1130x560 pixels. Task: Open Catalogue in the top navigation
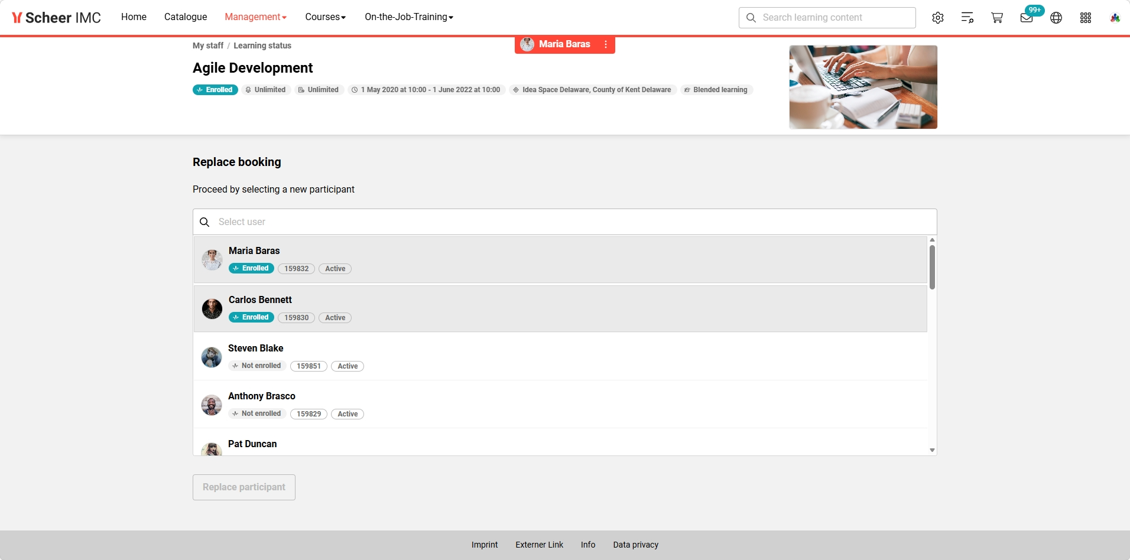(186, 17)
